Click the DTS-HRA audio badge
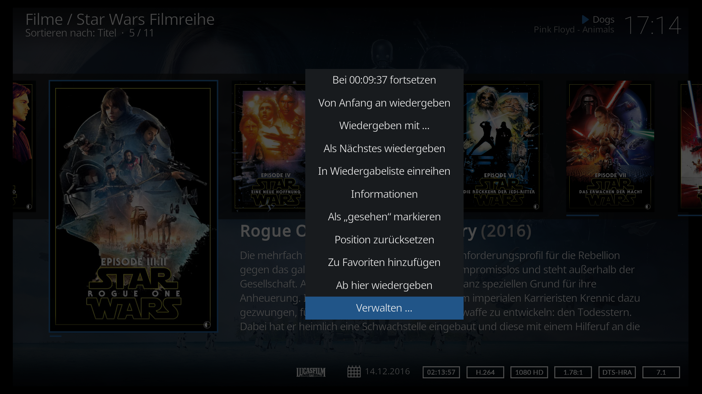Image resolution: width=702 pixels, height=394 pixels. (x=617, y=372)
